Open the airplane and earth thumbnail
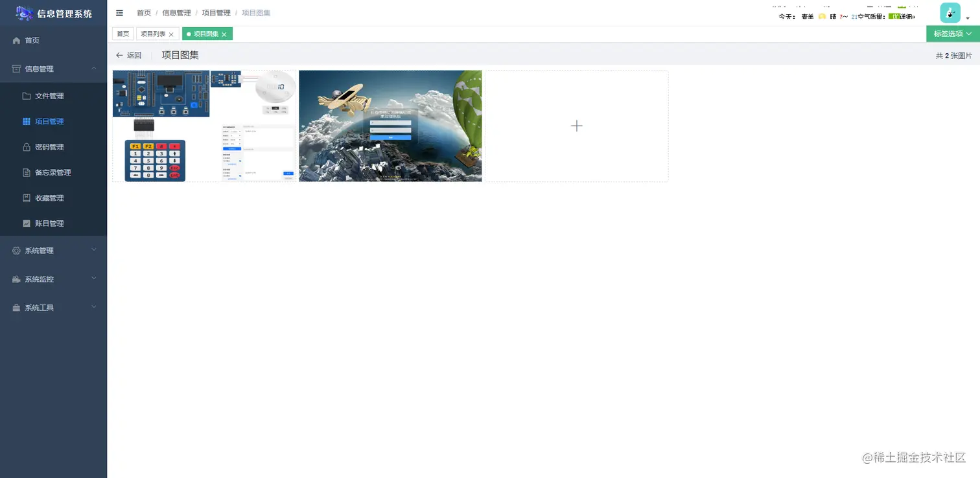This screenshot has height=478, width=980. click(390, 126)
